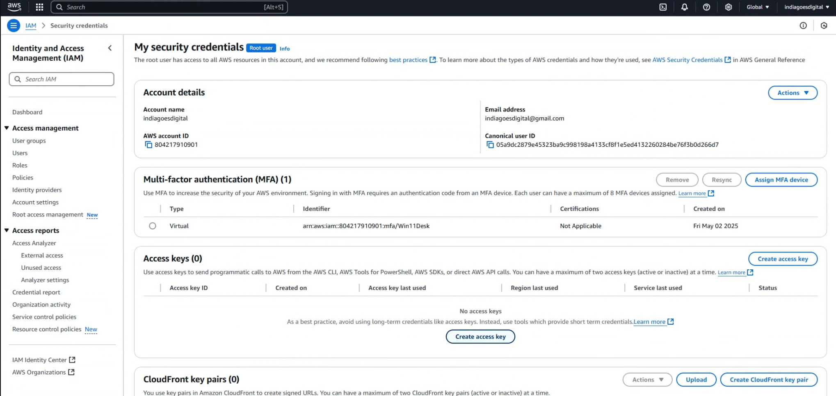Collapse the IAM sidebar with the arrow
Image resolution: width=836 pixels, height=396 pixels.
click(x=110, y=48)
